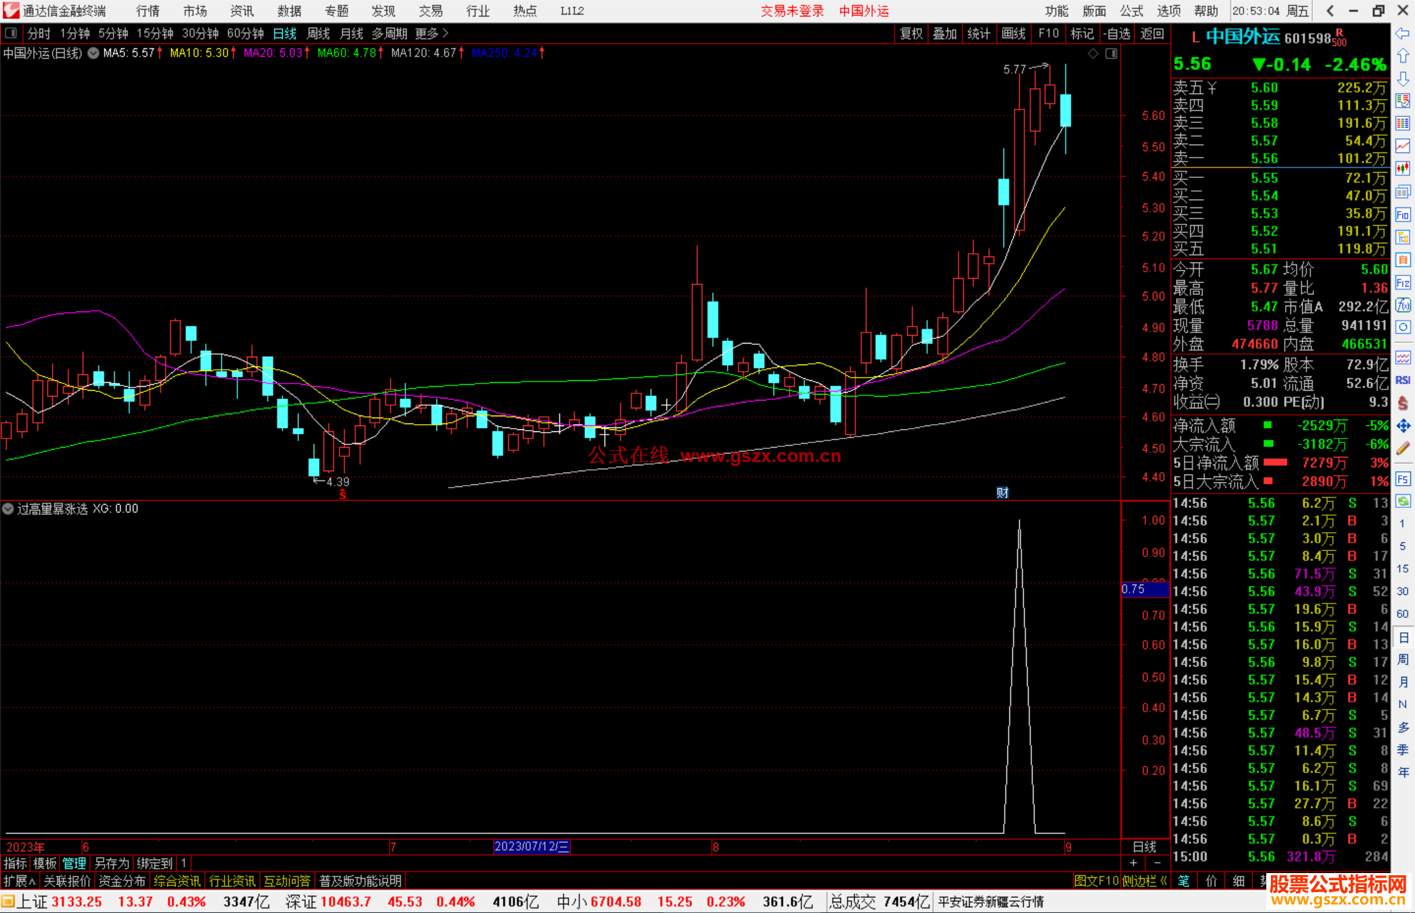Viewport: 1415px width, 913px height.
Task: Click the RSI indicator sidebar icon
Action: click(x=1403, y=380)
